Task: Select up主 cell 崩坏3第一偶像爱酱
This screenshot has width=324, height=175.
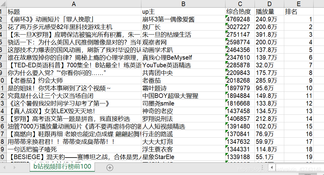Action: (x=183, y=19)
